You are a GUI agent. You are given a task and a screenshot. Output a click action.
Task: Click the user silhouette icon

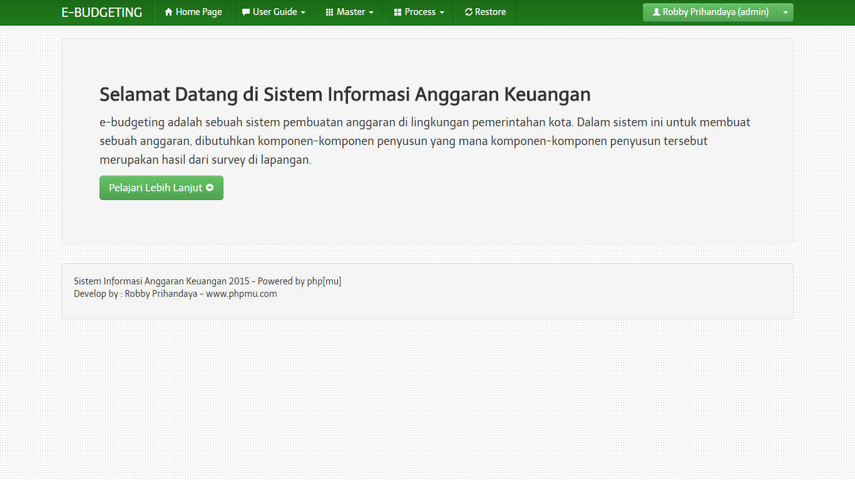[x=657, y=12]
